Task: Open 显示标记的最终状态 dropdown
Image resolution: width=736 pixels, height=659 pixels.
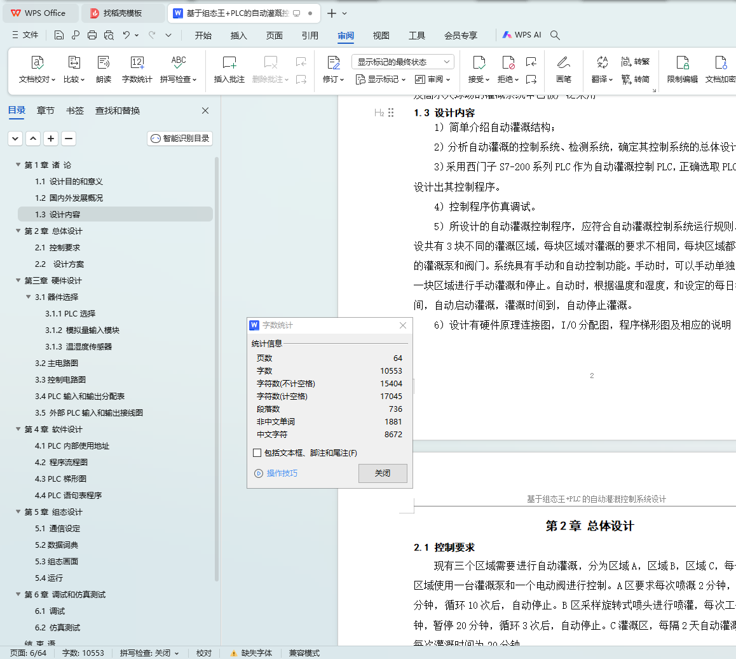Action: pos(402,62)
